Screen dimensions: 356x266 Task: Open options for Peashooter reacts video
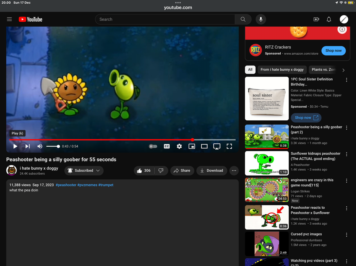(347, 208)
